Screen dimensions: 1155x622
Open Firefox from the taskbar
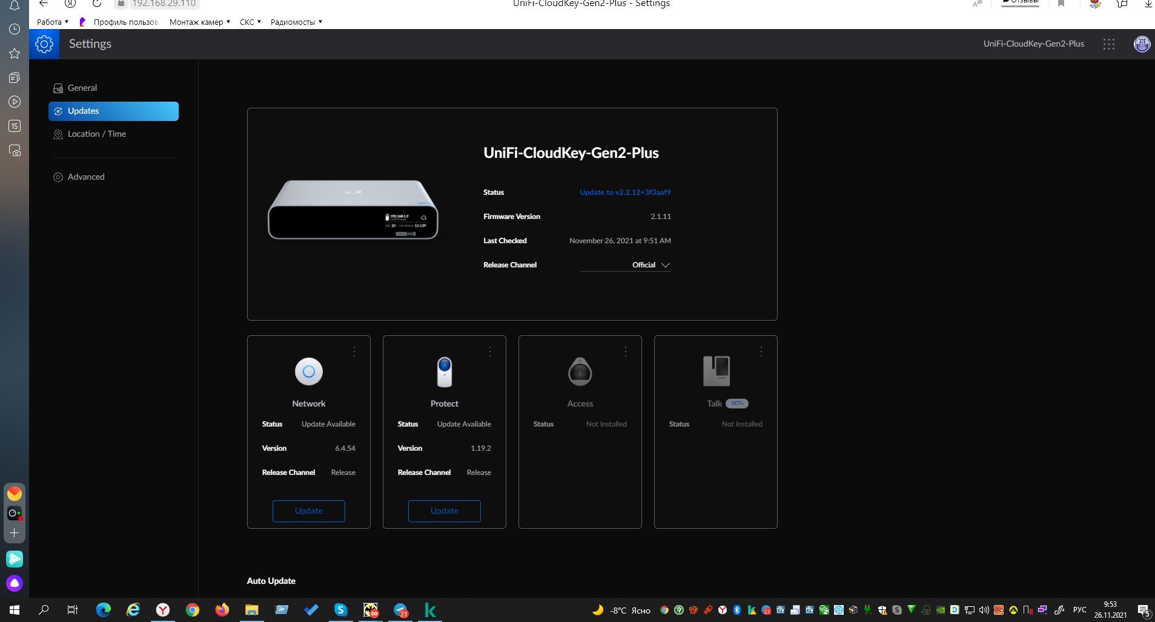tap(222, 610)
